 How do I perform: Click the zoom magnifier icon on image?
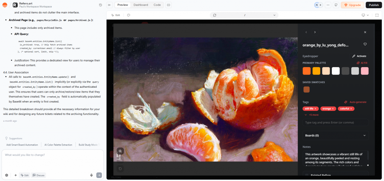[x=120, y=151]
